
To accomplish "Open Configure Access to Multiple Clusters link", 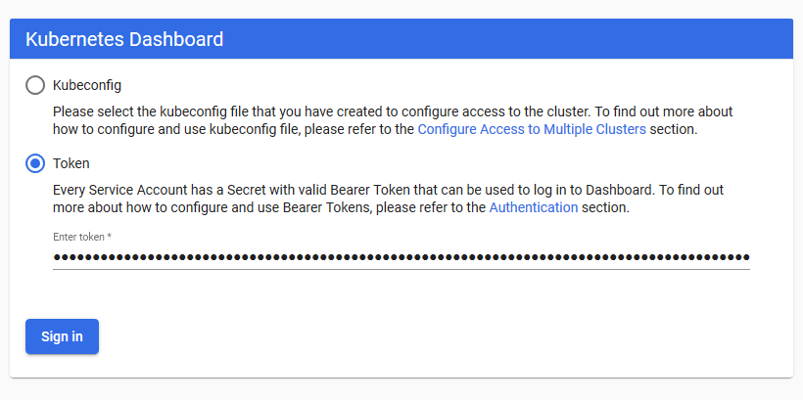I will (x=532, y=129).
